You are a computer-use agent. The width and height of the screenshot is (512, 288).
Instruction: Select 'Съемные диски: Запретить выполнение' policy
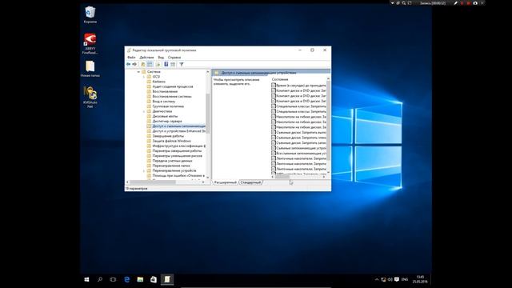[x=298, y=132]
